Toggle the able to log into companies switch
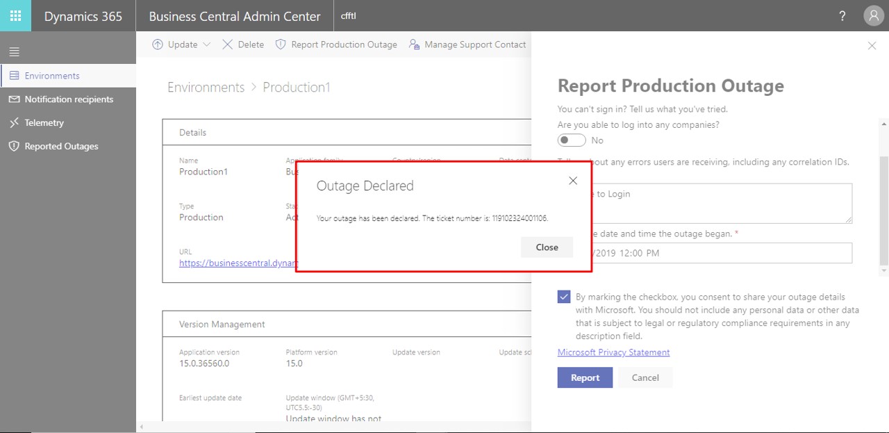The image size is (889, 433). [572, 140]
